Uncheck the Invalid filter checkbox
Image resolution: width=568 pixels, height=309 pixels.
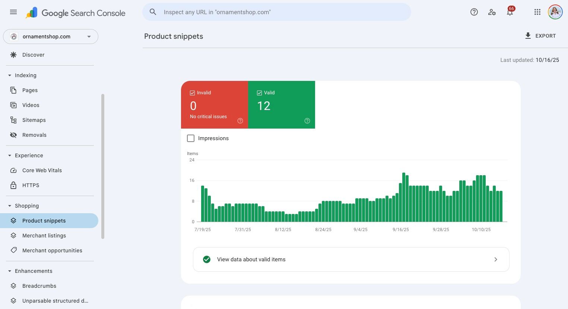click(x=193, y=93)
